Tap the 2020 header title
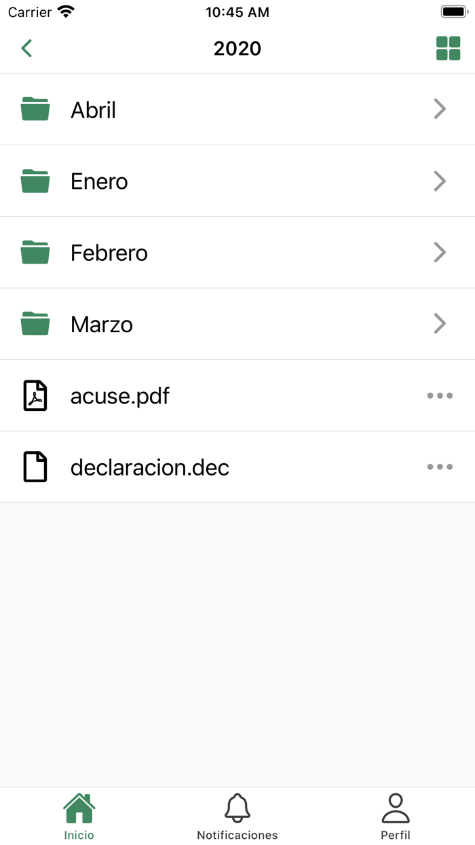The width and height of the screenshot is (475, 845). pos(237,48)
